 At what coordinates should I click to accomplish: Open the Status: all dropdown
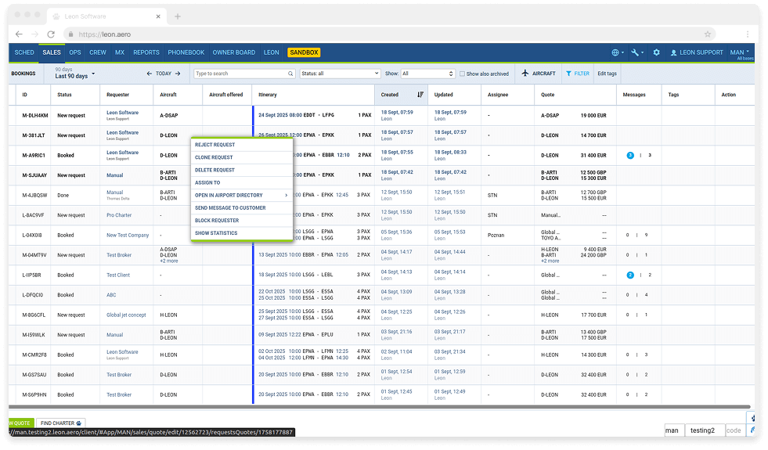[340, 74]
